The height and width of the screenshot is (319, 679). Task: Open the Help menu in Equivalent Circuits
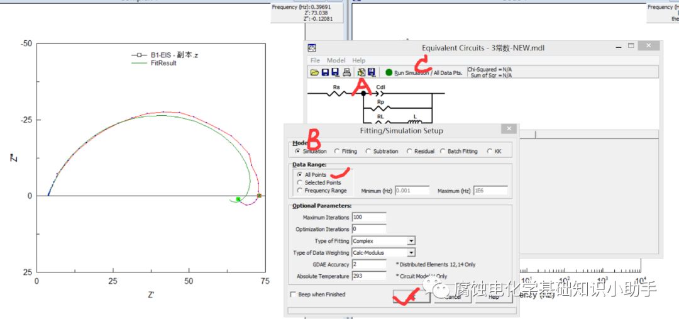coord(358,60)
